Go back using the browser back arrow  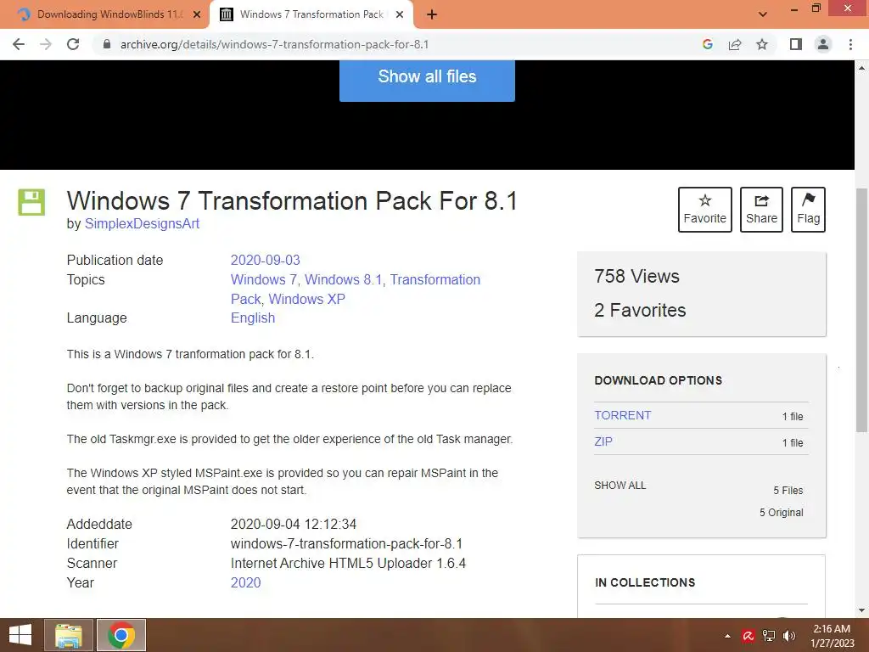tap(19, 44)
